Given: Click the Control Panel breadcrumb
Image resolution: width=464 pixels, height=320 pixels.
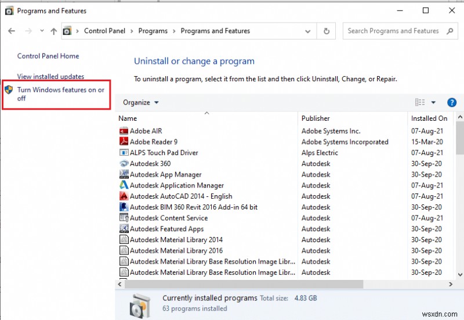Looking at the screenshot, I should coord(104,31).
